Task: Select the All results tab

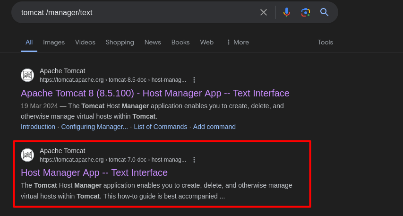Action: (x=29, y=42)
